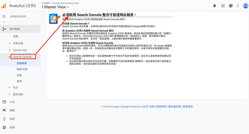Image resolution: width=249 pixels, height=134 pixels.
Task: Select 所有流量 in the sidebar
Action: coord(18,43)
